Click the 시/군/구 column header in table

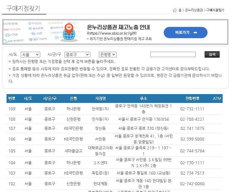click(50, 99)
